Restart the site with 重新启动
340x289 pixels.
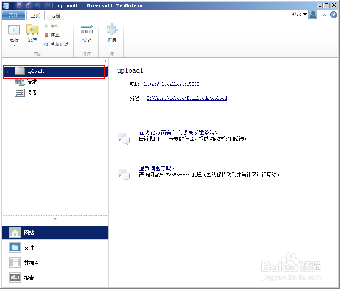56,44
